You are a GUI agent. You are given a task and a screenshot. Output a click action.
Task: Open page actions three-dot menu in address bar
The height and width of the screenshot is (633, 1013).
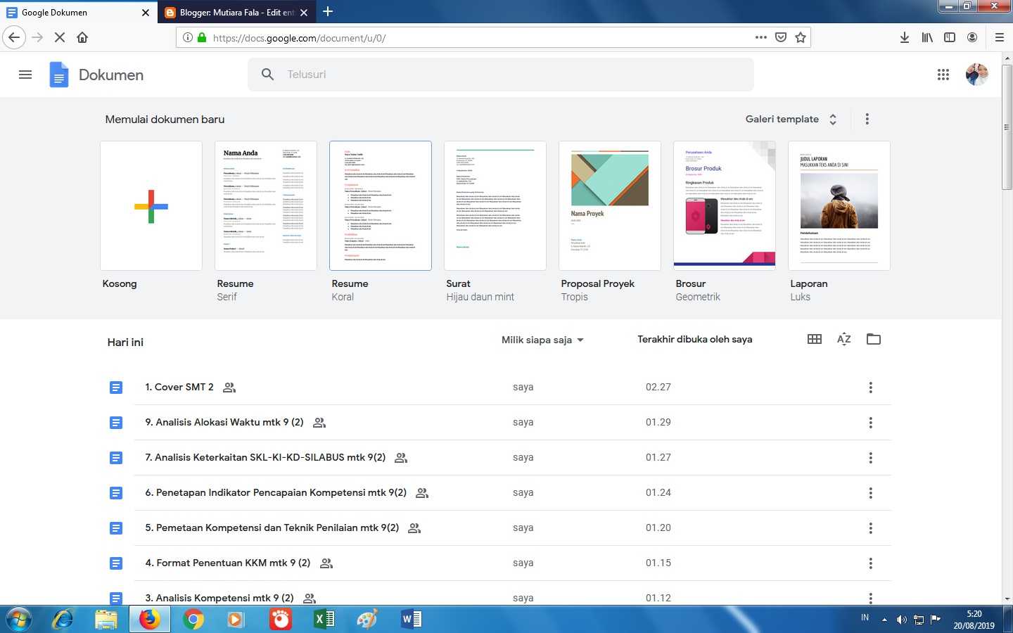(x=761, y=37)
